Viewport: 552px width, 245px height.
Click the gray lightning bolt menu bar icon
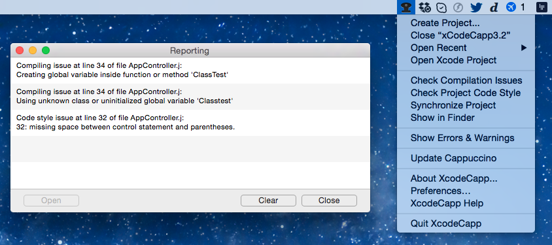(x=458, y=7)
